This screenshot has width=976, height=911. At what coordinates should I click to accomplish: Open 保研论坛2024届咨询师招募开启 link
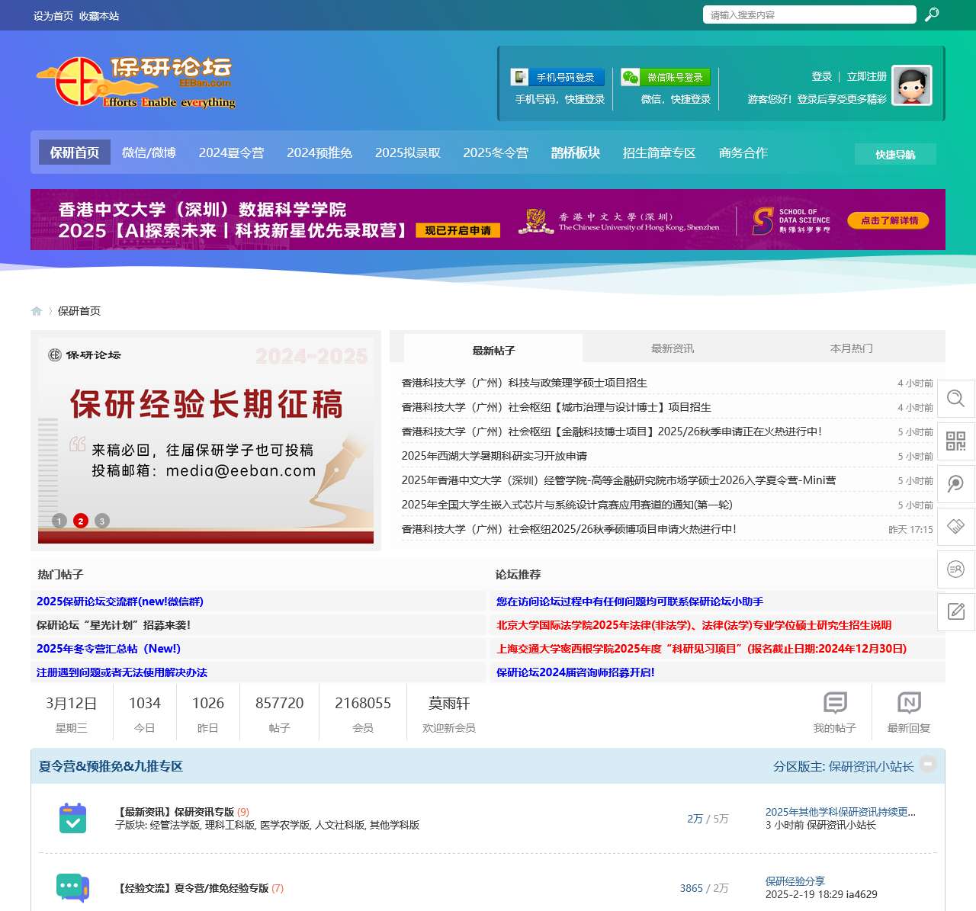pos(576,672)
